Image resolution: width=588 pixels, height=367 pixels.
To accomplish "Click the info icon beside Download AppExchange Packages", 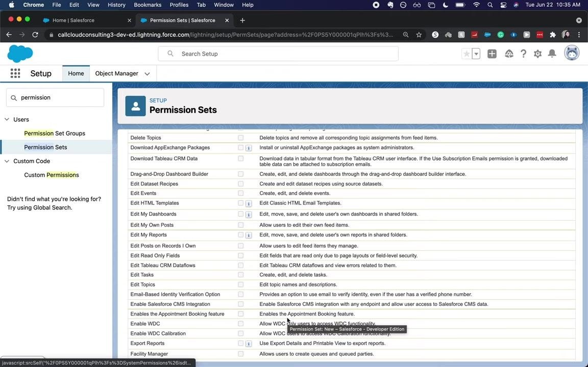I will 248,148.
